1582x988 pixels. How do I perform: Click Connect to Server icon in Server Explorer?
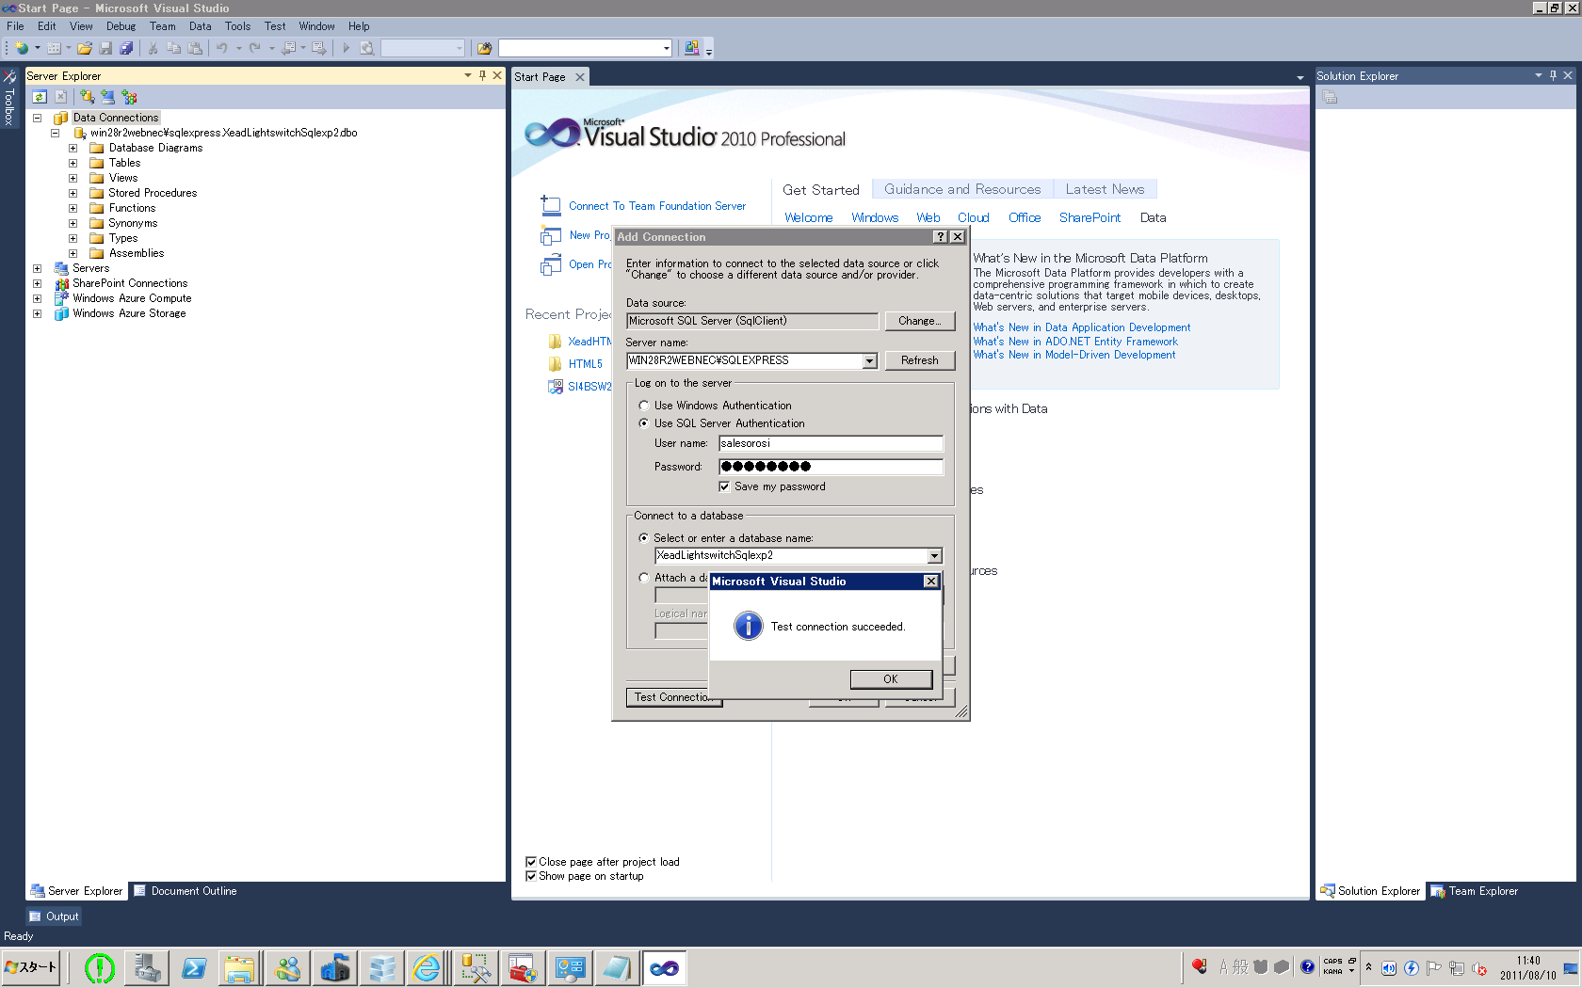(x=108, y=97)
